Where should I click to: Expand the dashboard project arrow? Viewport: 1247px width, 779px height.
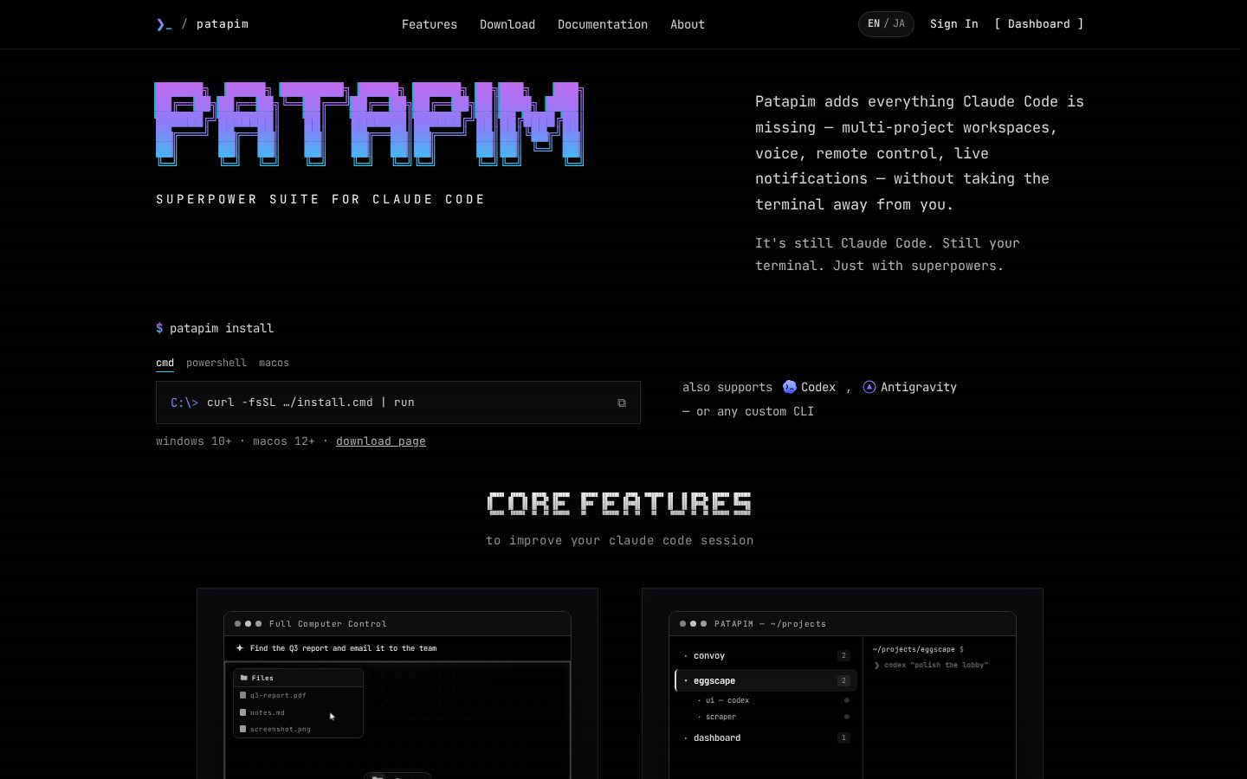pos(686,738)
